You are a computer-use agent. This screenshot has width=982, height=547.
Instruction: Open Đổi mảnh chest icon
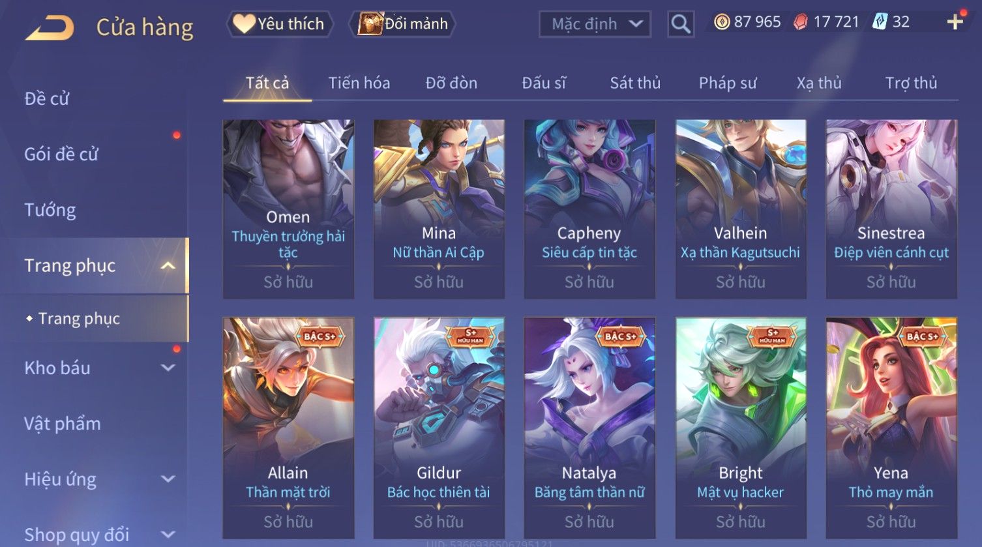pyautogui.click(x=370, y=24)
